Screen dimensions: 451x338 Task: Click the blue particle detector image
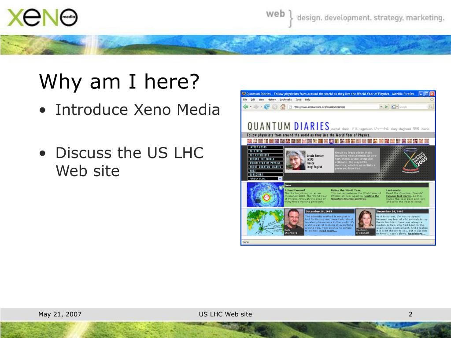click(x=265, y=195)
